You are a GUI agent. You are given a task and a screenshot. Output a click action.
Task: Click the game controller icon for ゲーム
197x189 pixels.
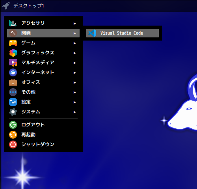click(13, 43)
